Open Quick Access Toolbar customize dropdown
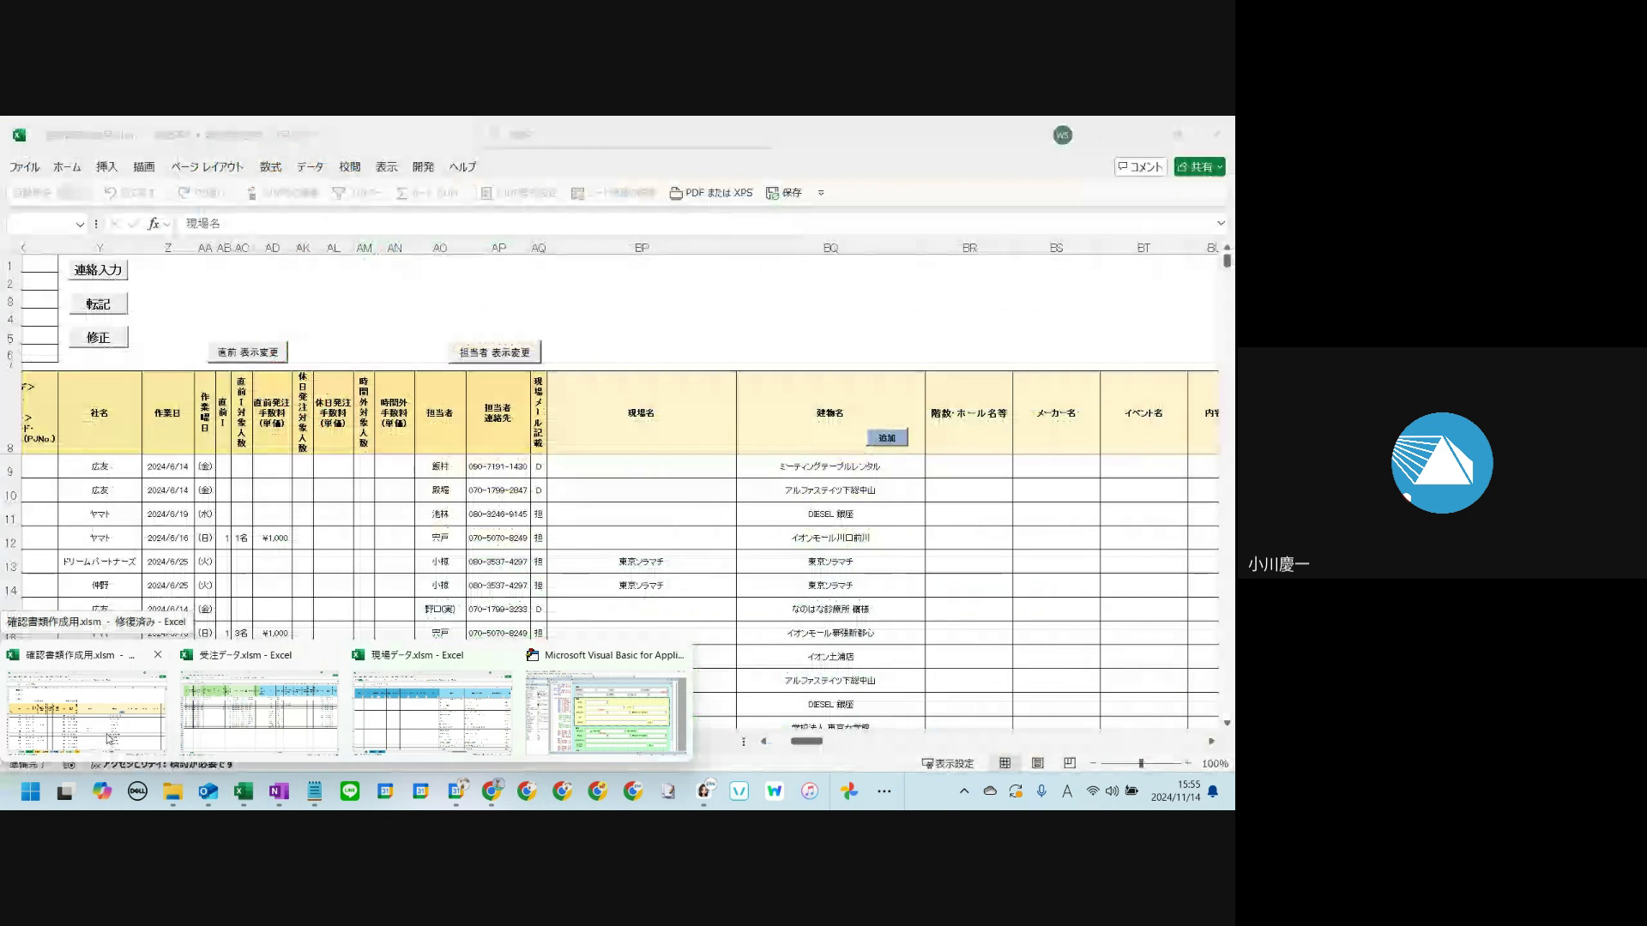This screenshot has width=1647, height=926. point(821,193)
